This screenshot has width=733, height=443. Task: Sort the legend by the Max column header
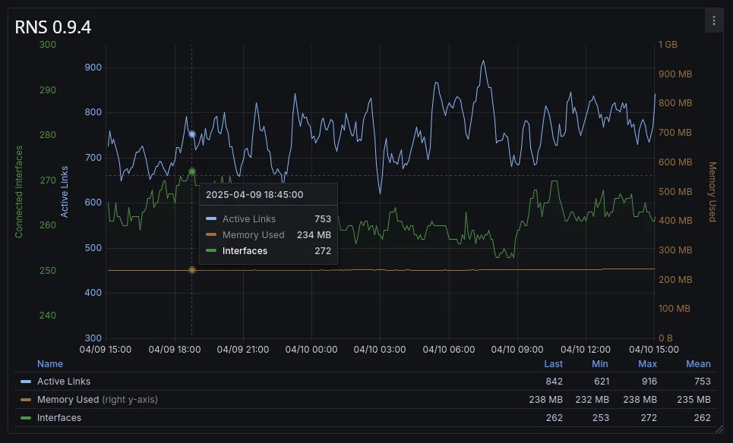click(x=647, y=364)
